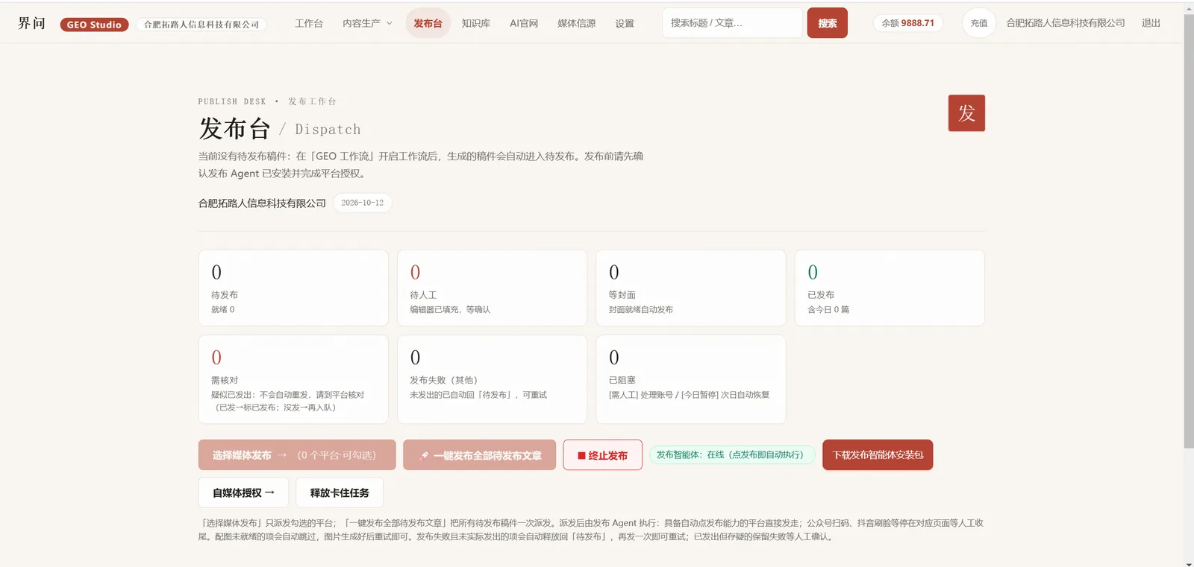Screen dimensions: 1194x567
Task: Click the 余额 9888.71 balance pill
Action: tap(907, 23)
